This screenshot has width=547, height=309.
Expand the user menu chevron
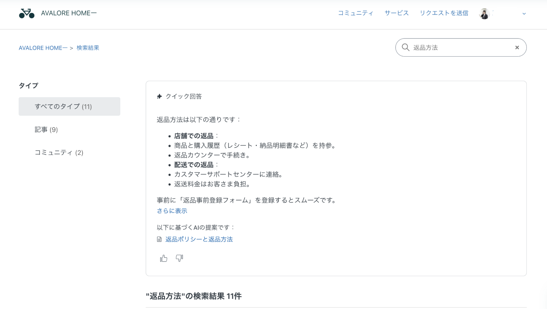[x=524, y=14]
